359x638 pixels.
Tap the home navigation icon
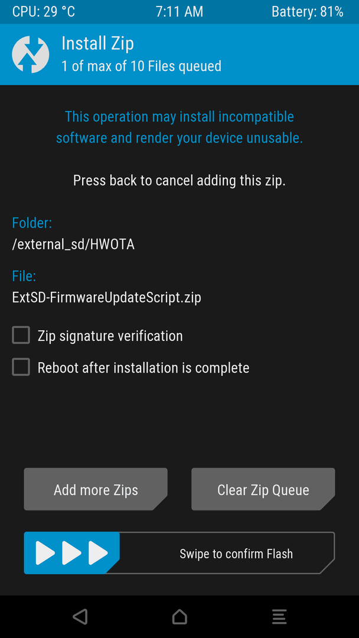point(179,616)
